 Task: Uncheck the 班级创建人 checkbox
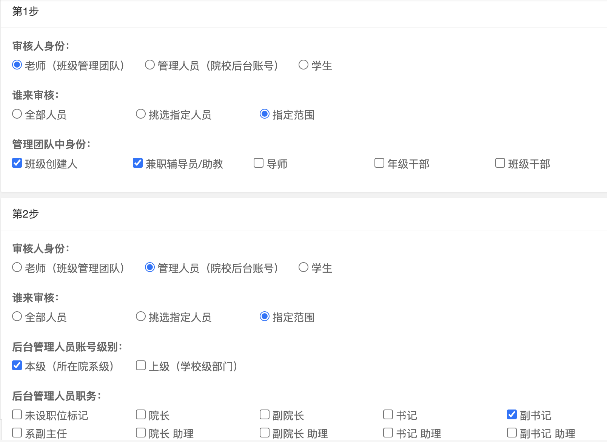click(x=17, y=163)
